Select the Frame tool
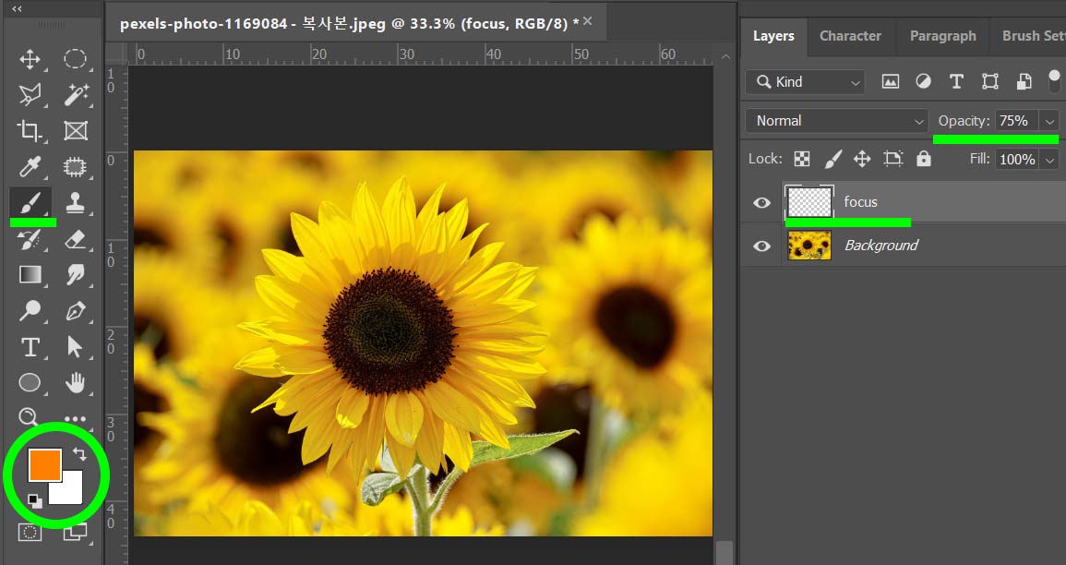The height and width of the screenshot is (565, 1066). coord(75,130)
